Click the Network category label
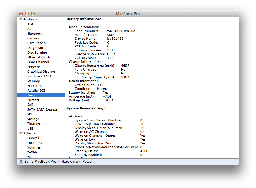The height and width of the screenshot is (188, 256). coord(29,133)
